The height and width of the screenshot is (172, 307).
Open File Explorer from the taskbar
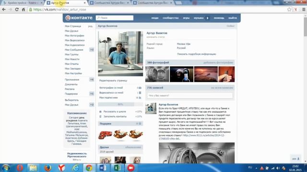coord(33,168)
